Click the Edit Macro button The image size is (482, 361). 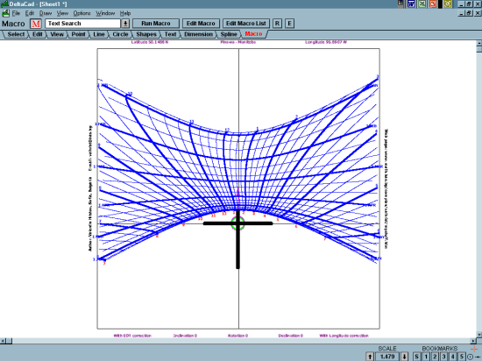point(201,24)
